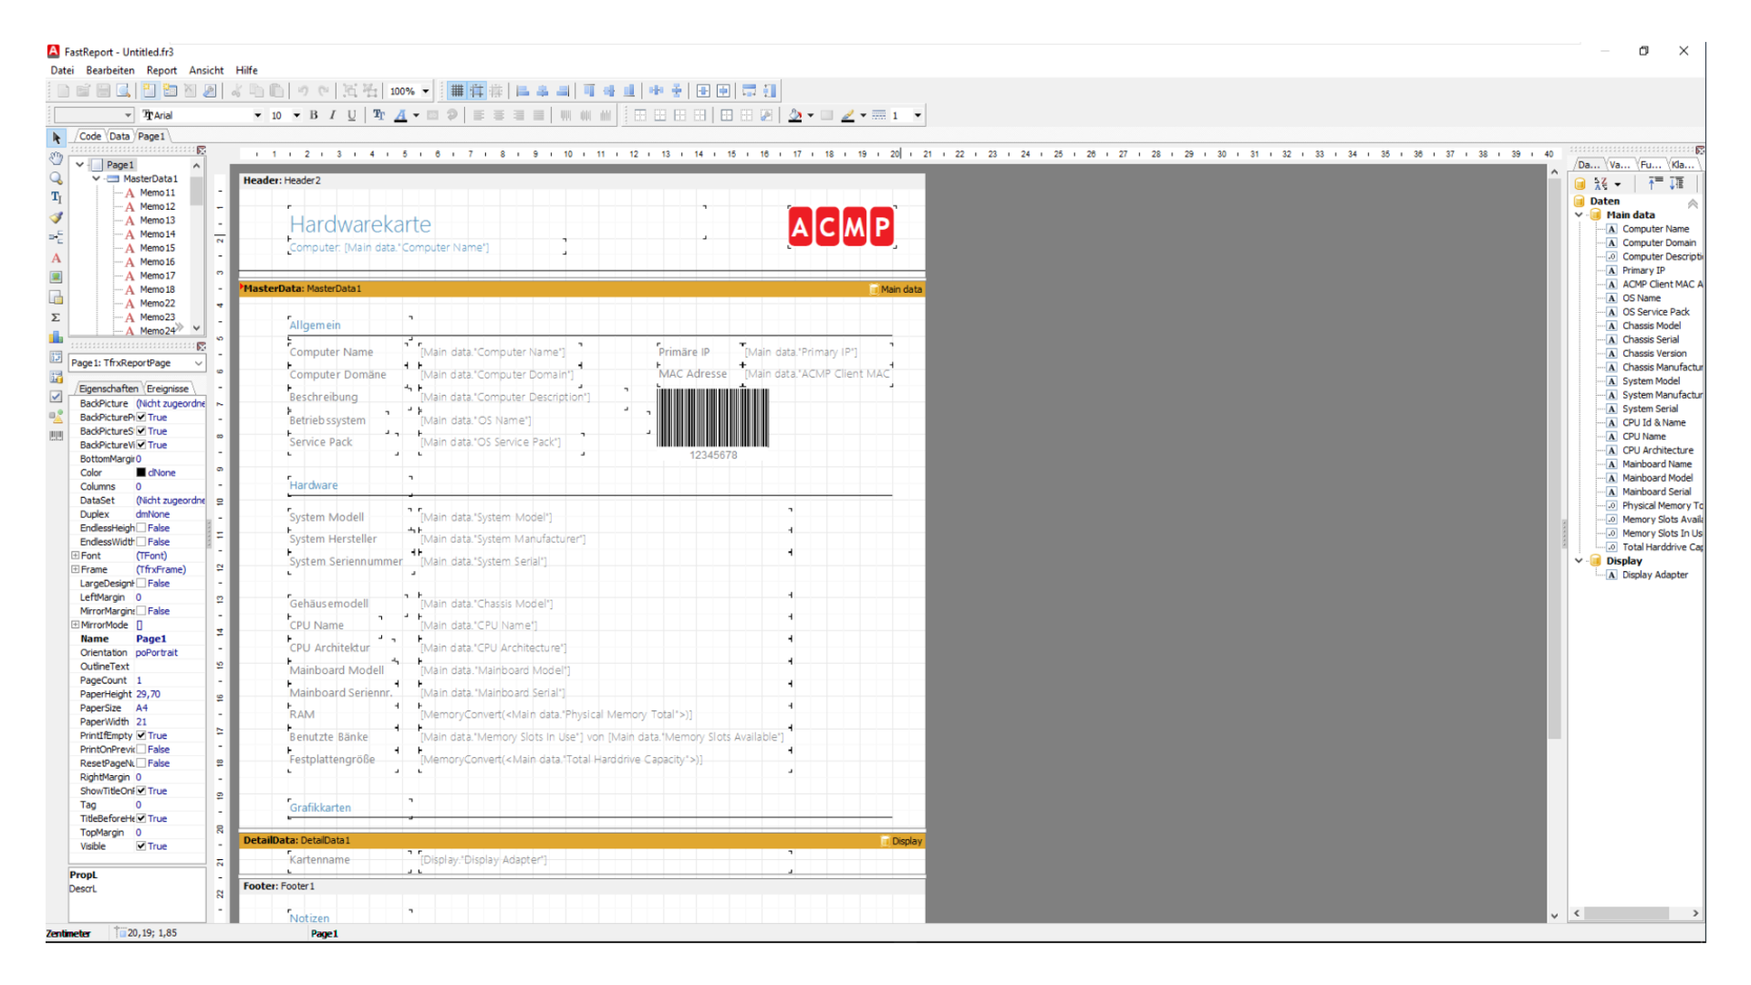Toggle the ShowTitleOnPreviousPage checkbox
Screen dimensions: 1751x985
(141, 791)
